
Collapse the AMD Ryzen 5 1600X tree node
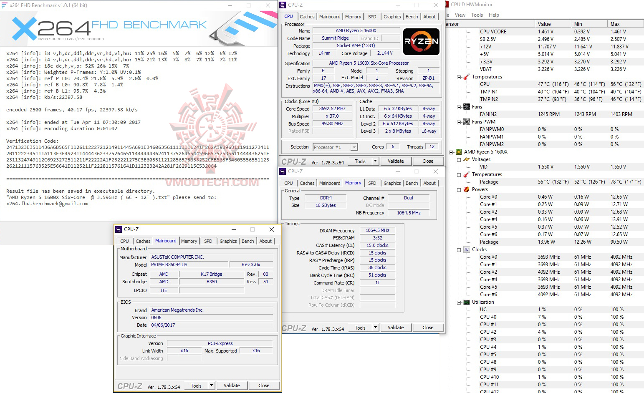pos(452,151)
